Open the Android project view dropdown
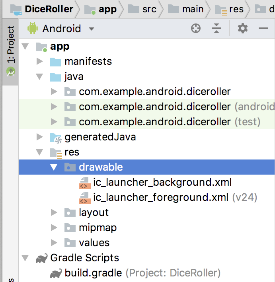Screen dimensions: 275x282 point(92,29)
